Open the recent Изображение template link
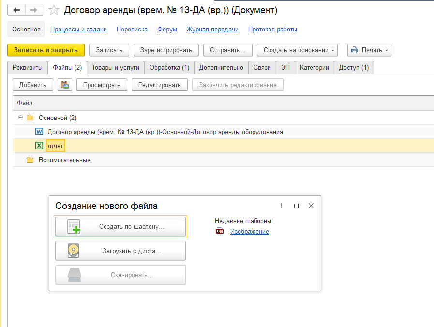Viewport: 434px width, 327px height. pos(249,232)
